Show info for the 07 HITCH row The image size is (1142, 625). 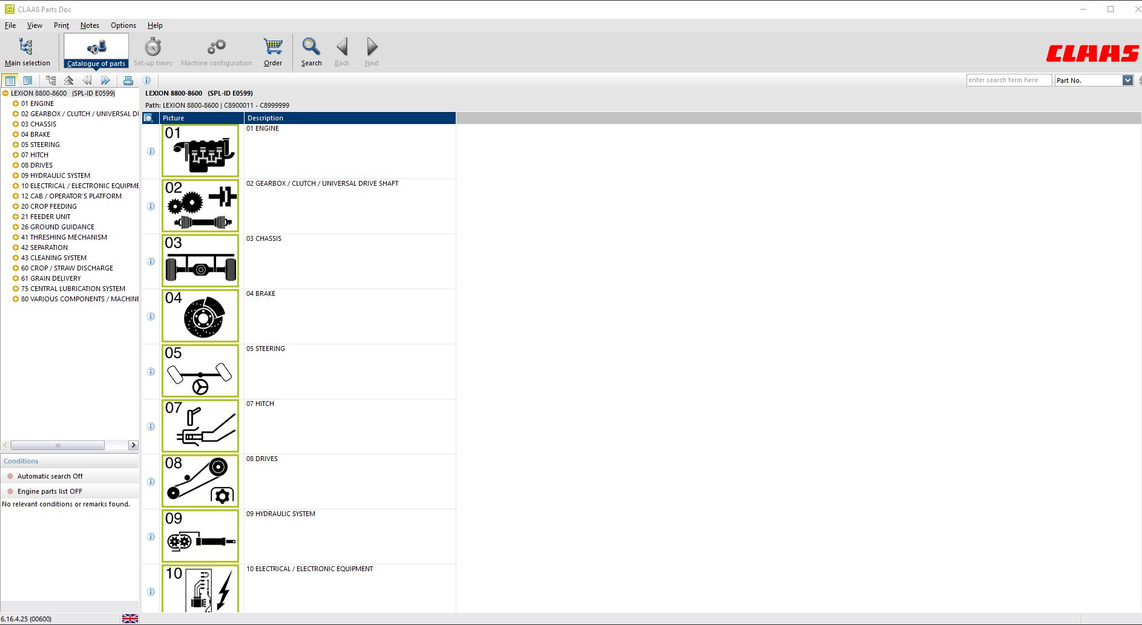tap(151, 427)
